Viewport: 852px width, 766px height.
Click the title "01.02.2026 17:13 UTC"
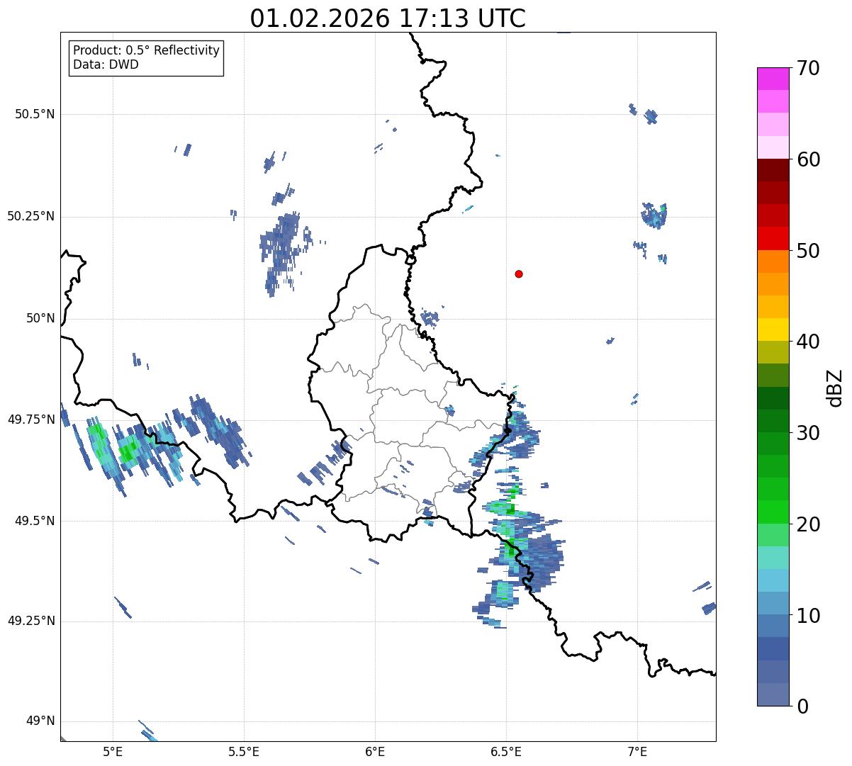388,18
